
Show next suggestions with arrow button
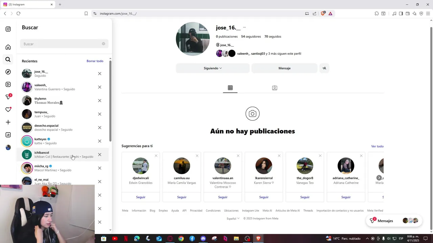[x=379, y=178]
